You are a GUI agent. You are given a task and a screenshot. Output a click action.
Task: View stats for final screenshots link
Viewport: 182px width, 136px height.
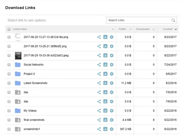click(x=105, y=120)
